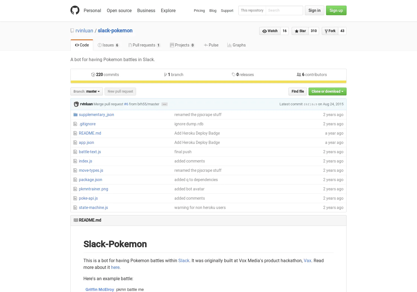This screenshot has height=292, width=417.
Task: Focus the repository Search input field
Action: (284, 10)
